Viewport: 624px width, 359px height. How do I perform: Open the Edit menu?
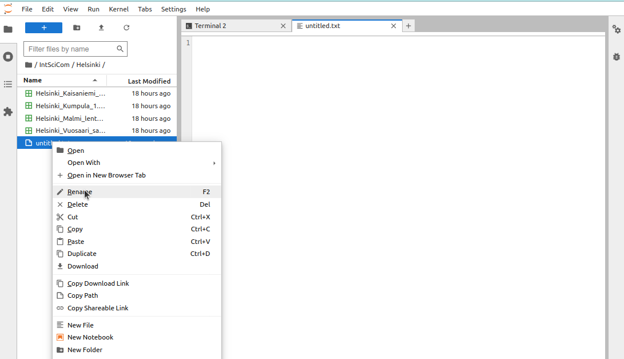click(x=47, y=9)
